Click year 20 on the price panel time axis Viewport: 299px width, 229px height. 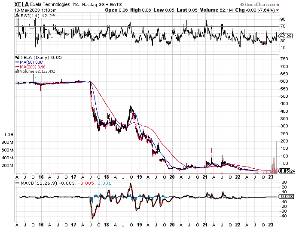[x=172, y=177]
